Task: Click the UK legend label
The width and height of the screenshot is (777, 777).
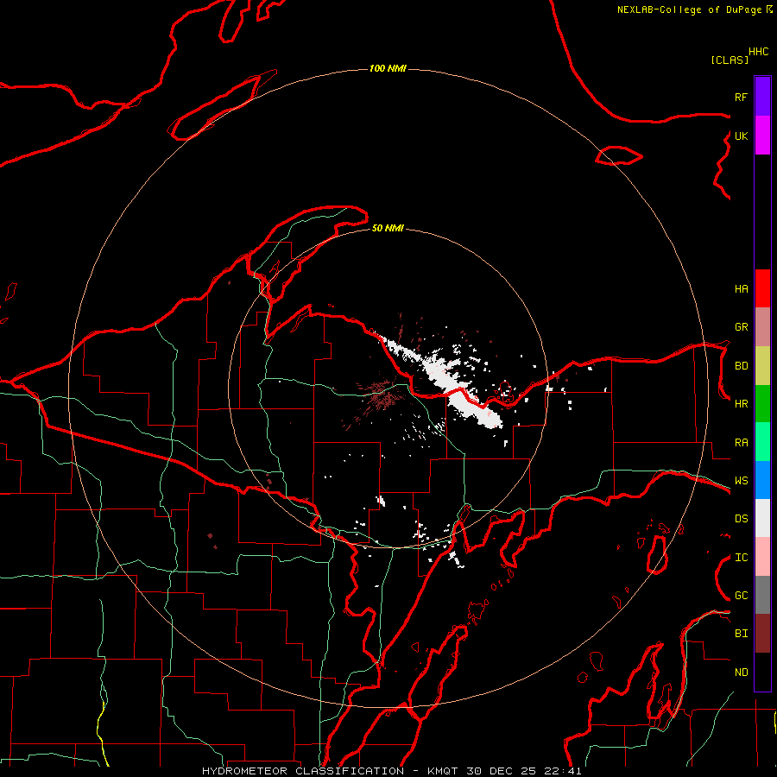Action: pos(741,136)
